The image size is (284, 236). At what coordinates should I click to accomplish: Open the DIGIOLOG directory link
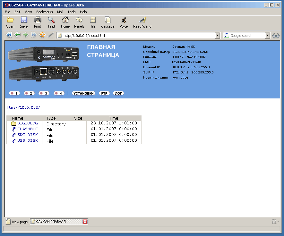(x=28, y=123)
